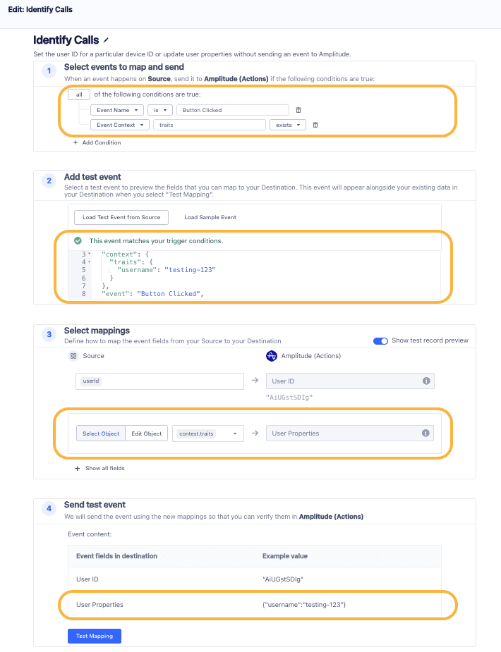Click inside the userId source field
501x652 pixels.
tap(161, 381)
